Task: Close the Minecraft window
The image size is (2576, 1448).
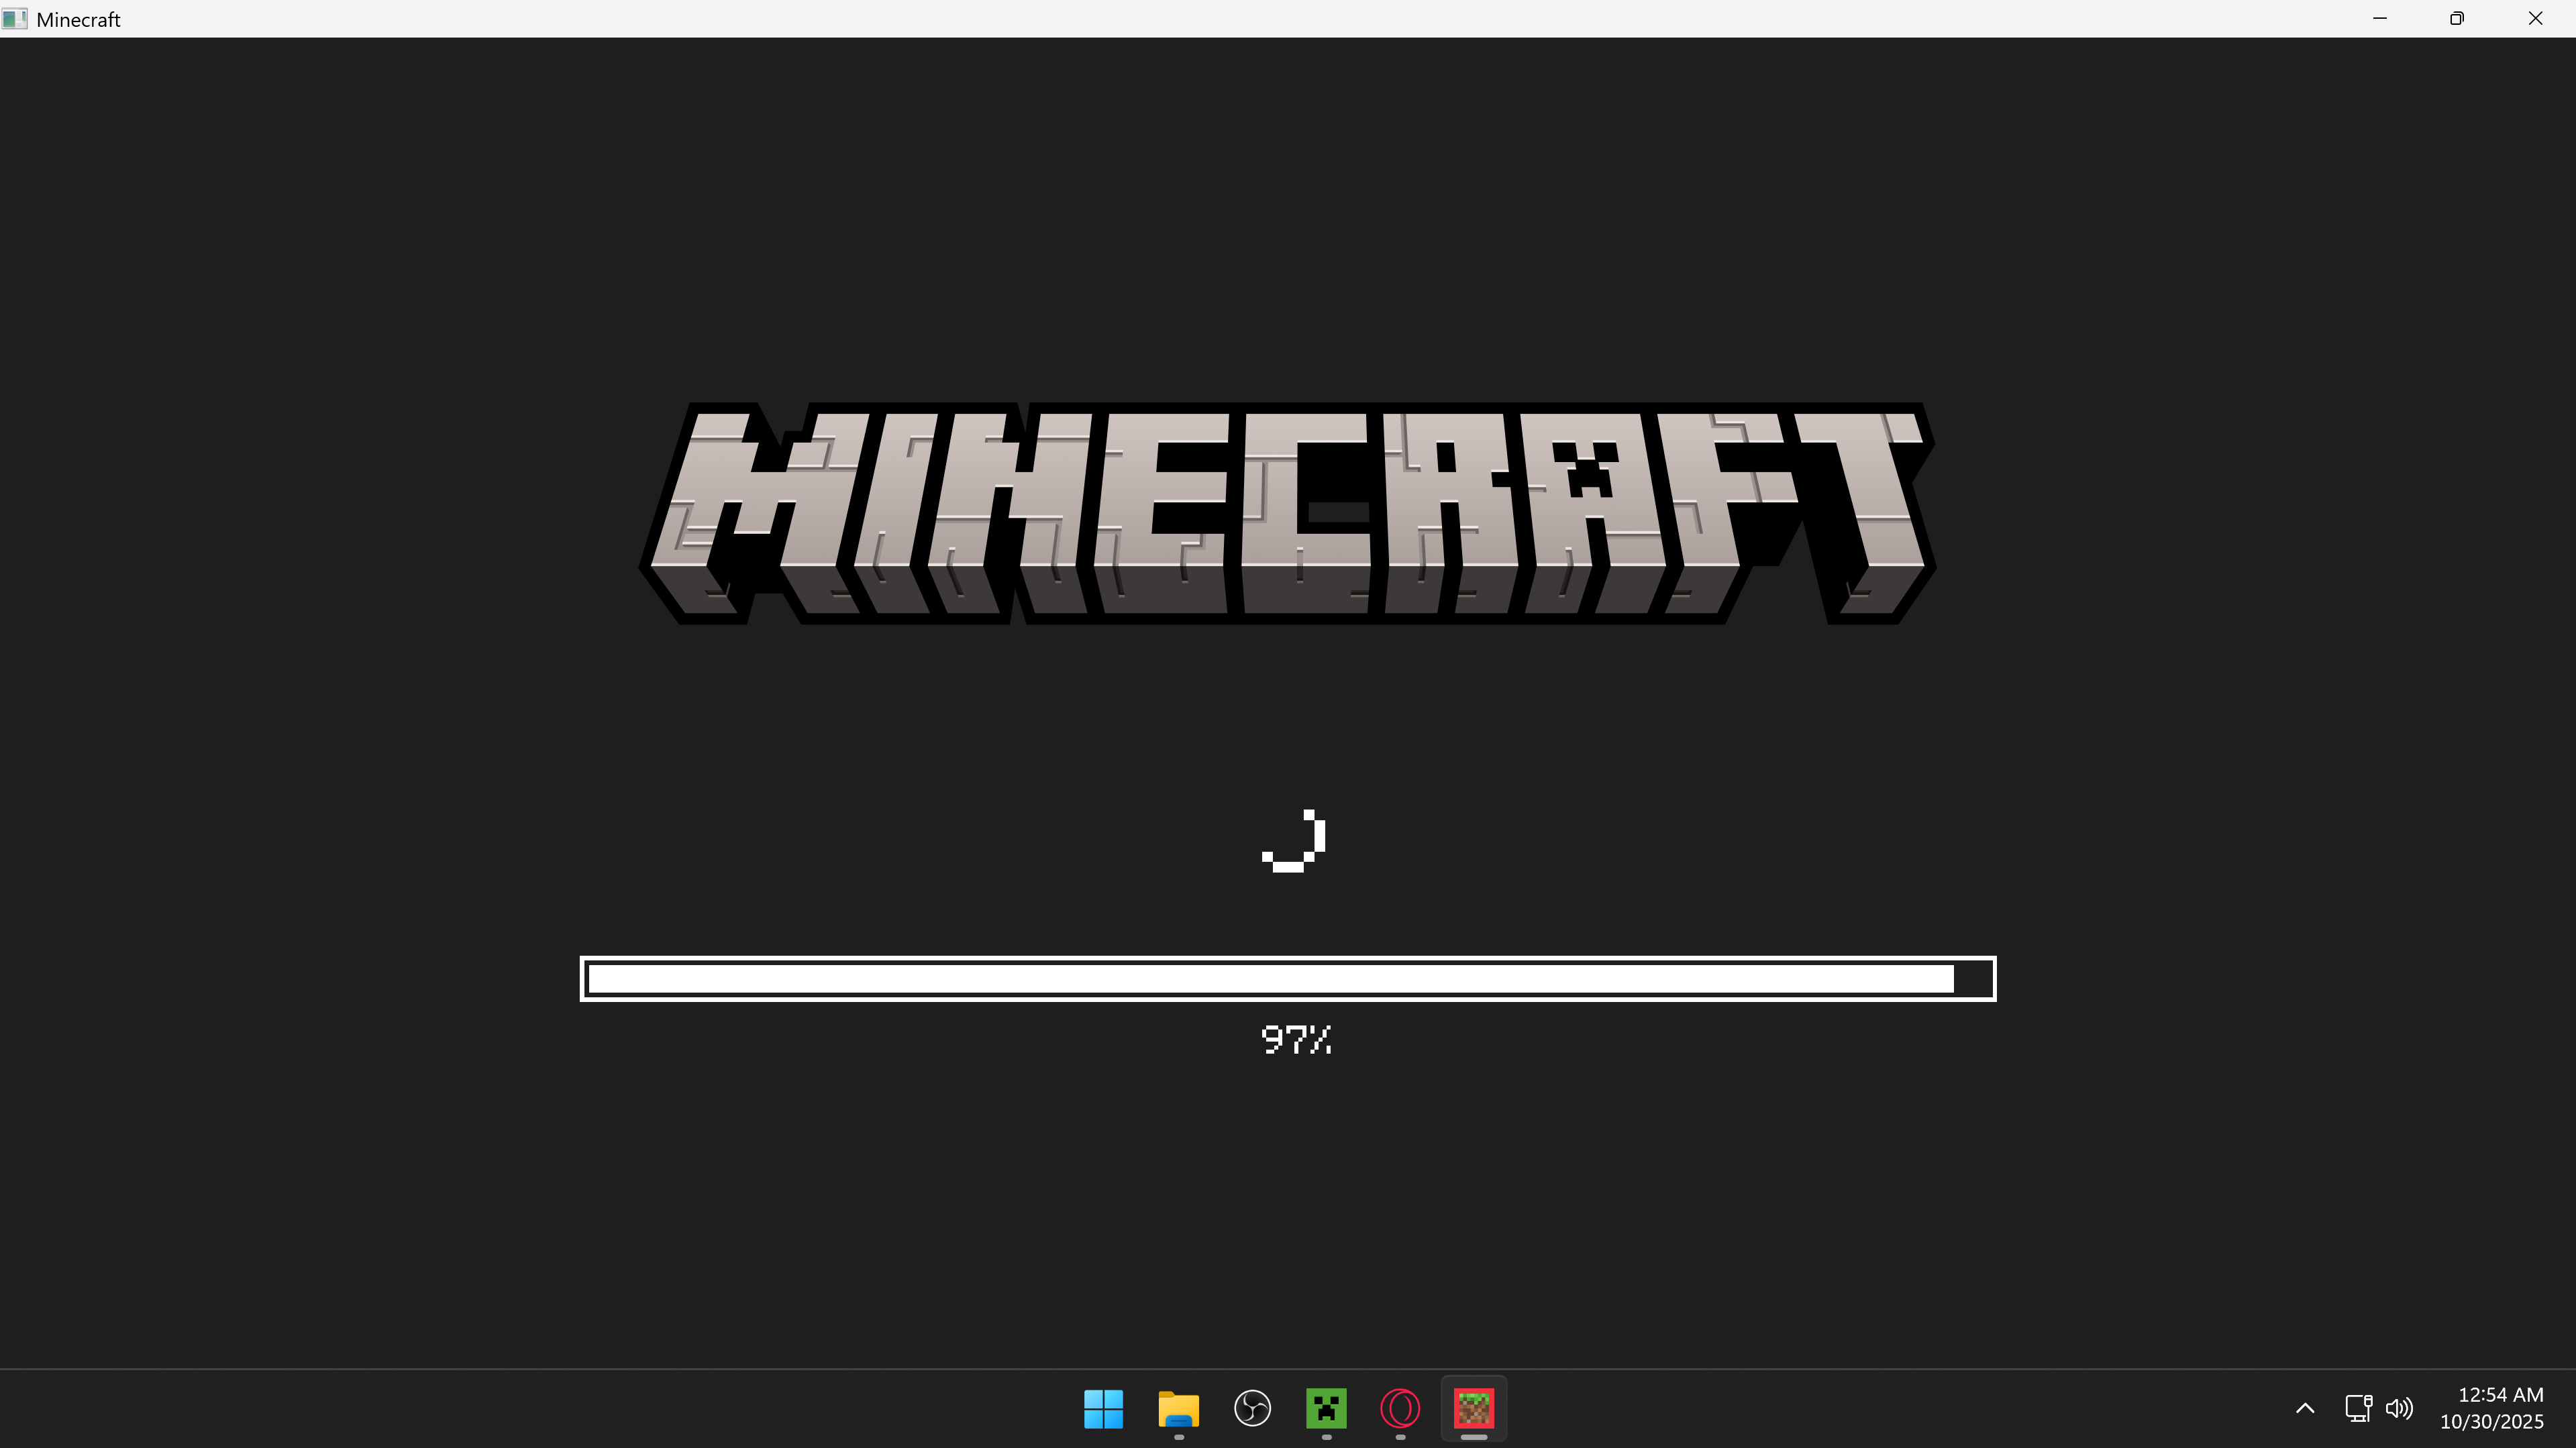Action: click(2535, 19)
